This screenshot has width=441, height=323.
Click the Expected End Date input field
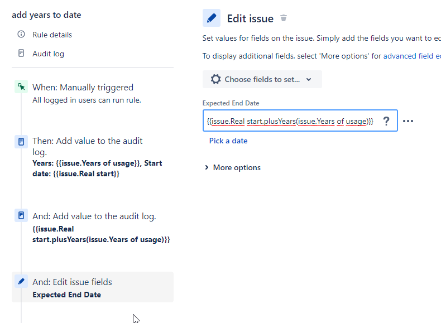[x=290, y=121]
